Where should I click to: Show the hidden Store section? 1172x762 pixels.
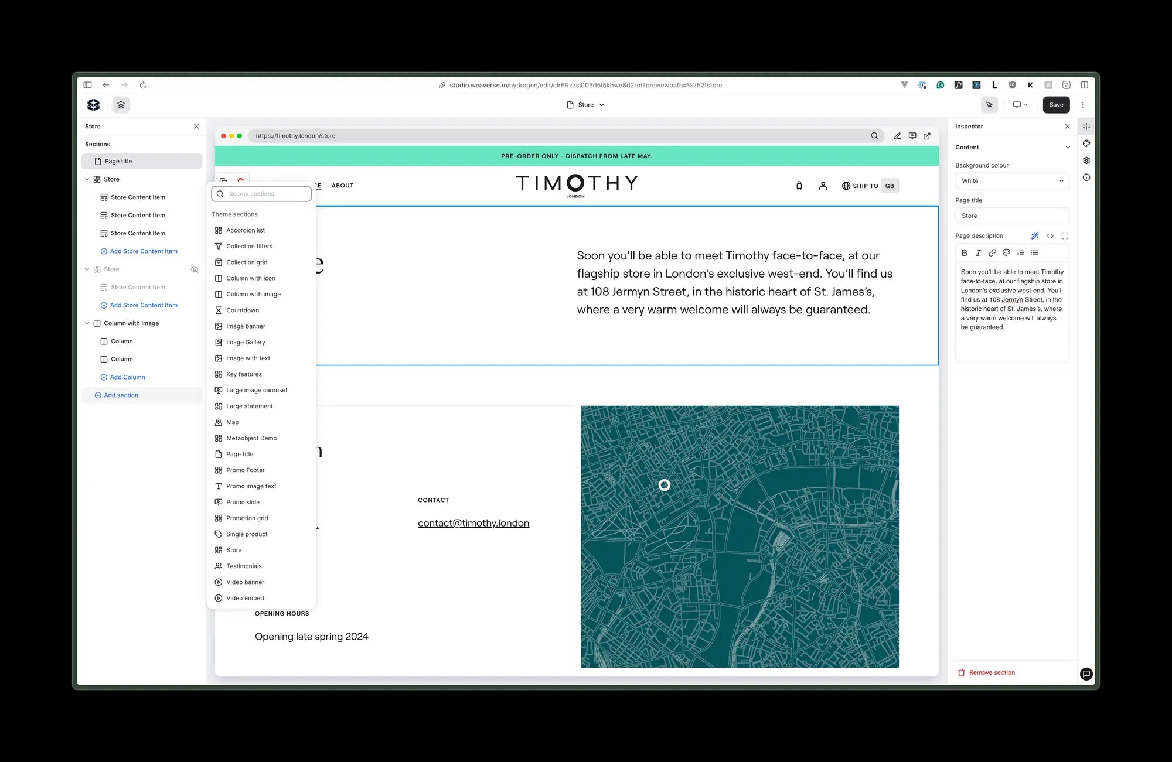(x=195, y=269)
